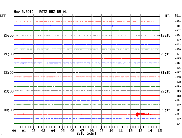Select the "22:00" CET row label

pyautogui.click(x=9, y=73)
